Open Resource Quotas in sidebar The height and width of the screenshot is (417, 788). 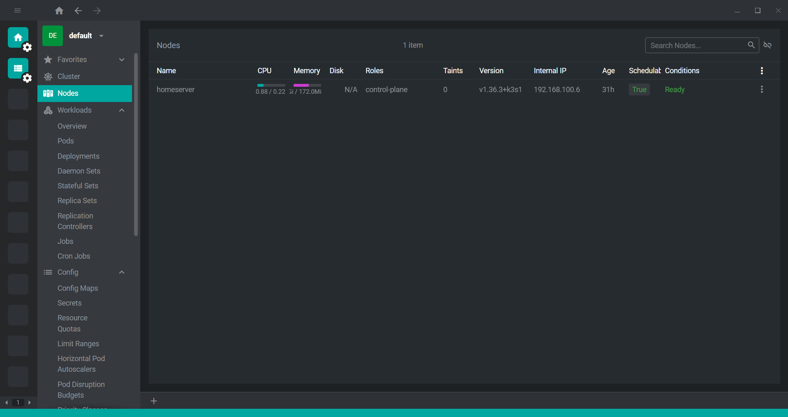[x=72, y=323]
